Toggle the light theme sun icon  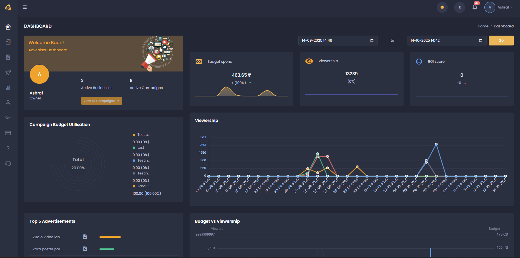442,7
